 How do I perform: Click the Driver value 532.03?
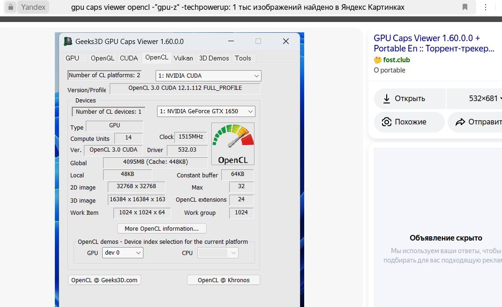pyautogui.click(x=187, y=150)
